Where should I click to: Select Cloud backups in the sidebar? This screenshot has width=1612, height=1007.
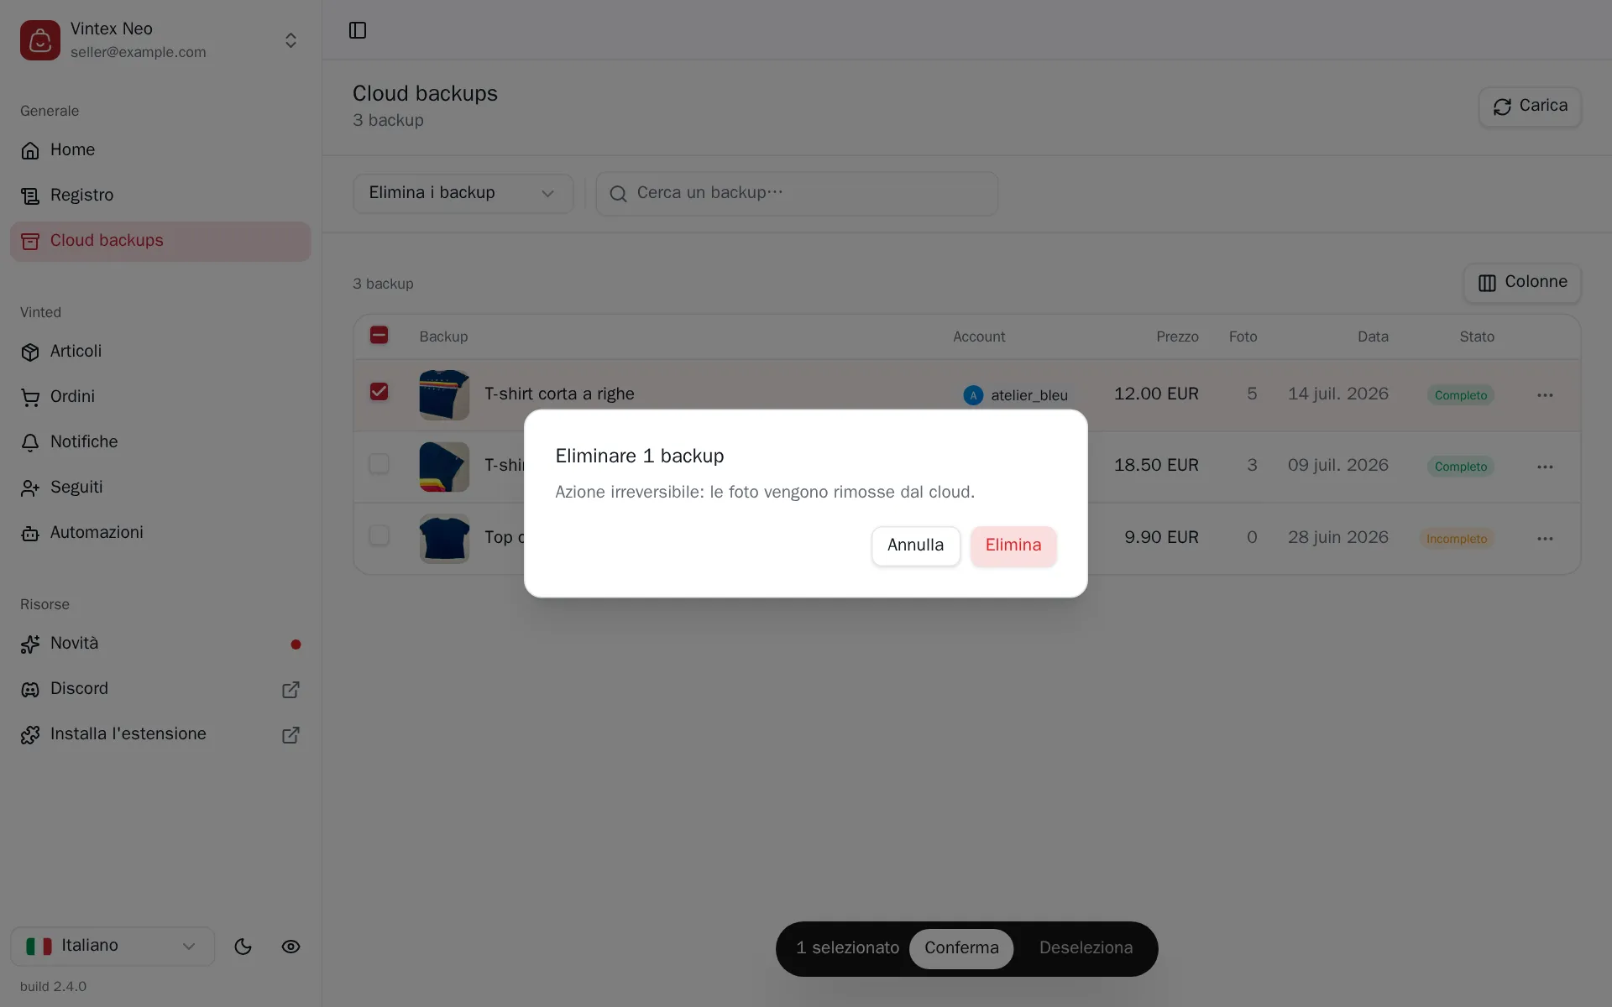[x=160, y=241]
